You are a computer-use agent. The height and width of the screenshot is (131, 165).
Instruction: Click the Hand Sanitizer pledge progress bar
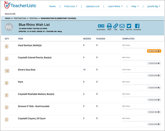(x=141, y=48)
